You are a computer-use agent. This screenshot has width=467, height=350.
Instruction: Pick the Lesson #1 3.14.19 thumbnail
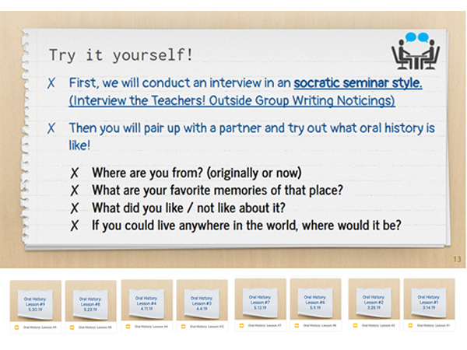coord(429,299)
